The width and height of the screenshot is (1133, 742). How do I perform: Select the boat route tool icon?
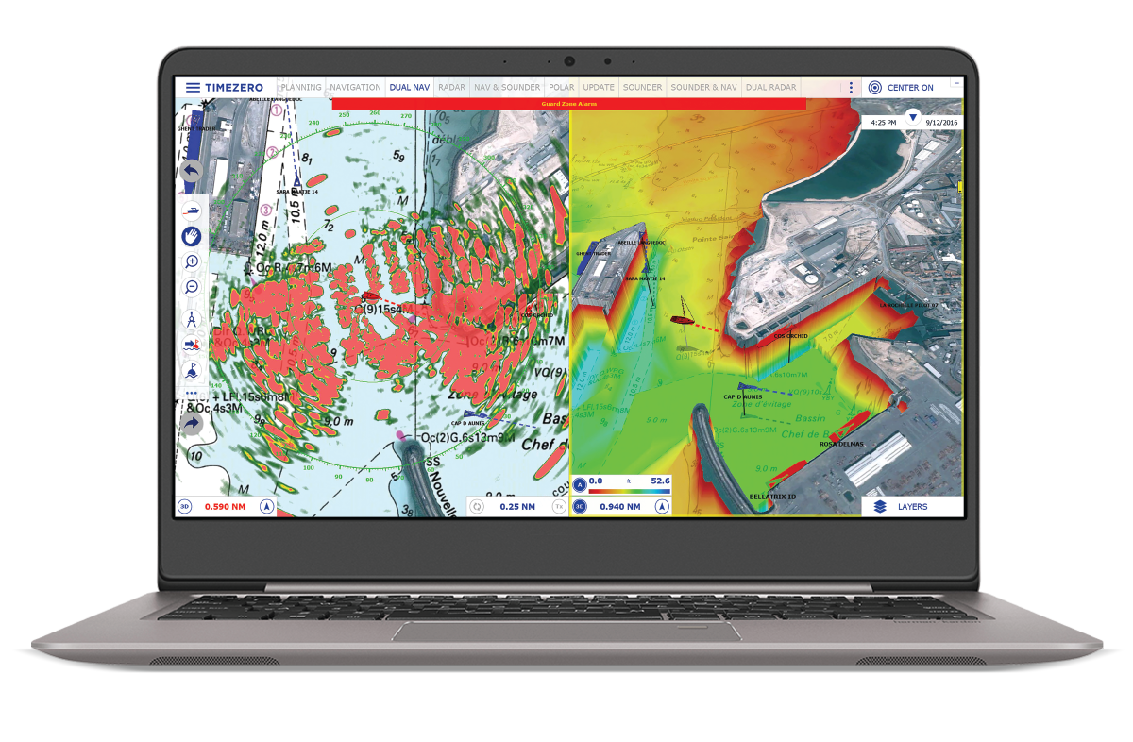point(191,210)
